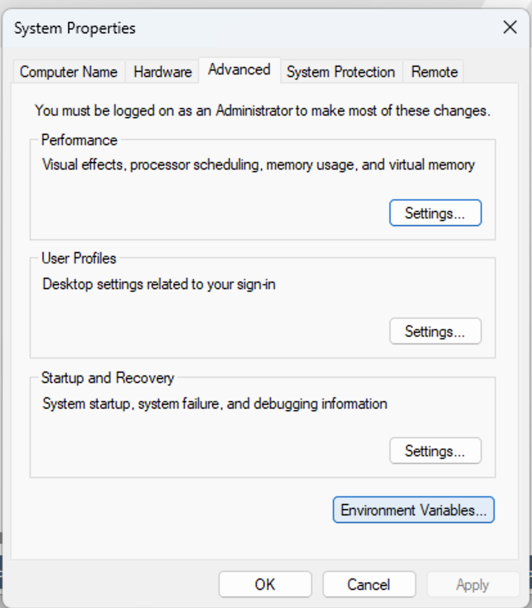Switch to the Computer Name tab
Image resolution: width=532 pixels, height=608 pixels.
(x=69, y=72)
